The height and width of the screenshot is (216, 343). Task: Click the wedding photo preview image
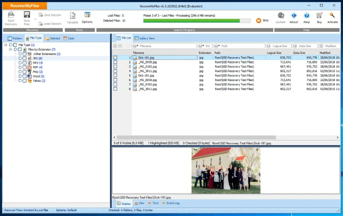coord(226,170)
